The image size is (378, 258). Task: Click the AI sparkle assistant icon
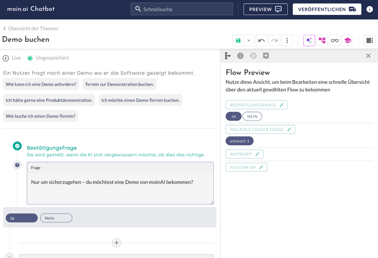[309, 41]
